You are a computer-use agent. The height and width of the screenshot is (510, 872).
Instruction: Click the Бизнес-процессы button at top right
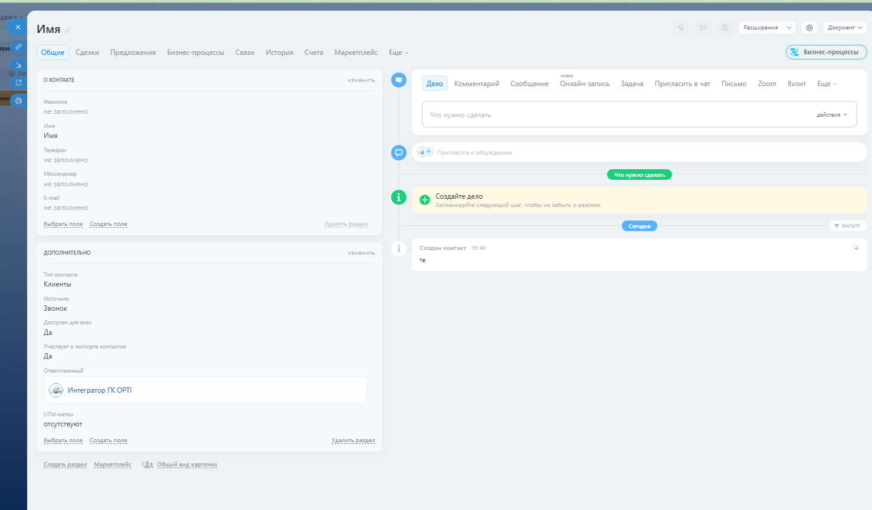point(826,52)
